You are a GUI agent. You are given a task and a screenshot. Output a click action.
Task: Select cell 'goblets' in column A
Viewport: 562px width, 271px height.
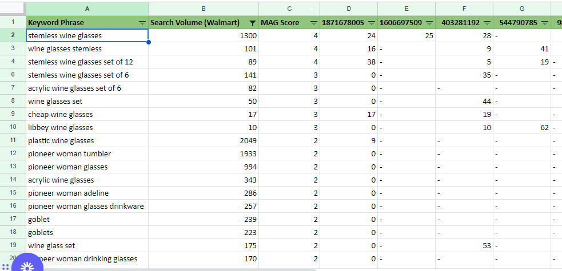click(x=87, y=232)
